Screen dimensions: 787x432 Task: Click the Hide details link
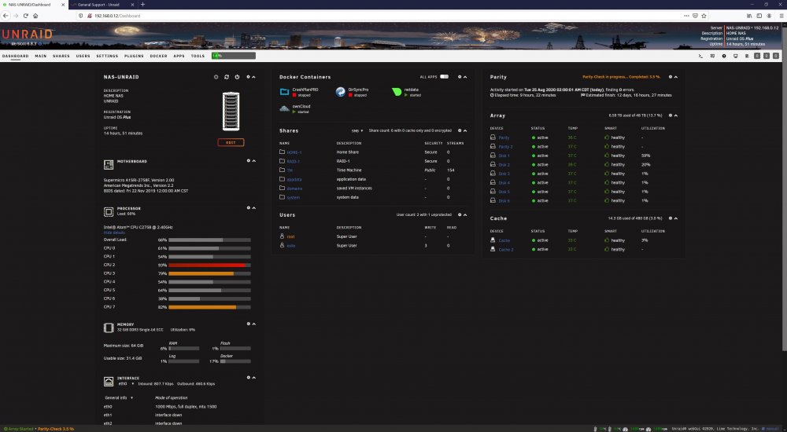(114, 232)
